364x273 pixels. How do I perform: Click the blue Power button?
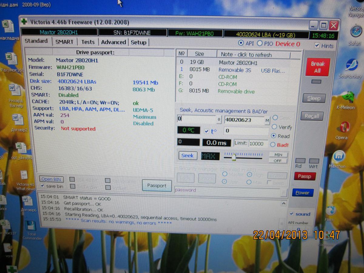(x=302, y=193)
